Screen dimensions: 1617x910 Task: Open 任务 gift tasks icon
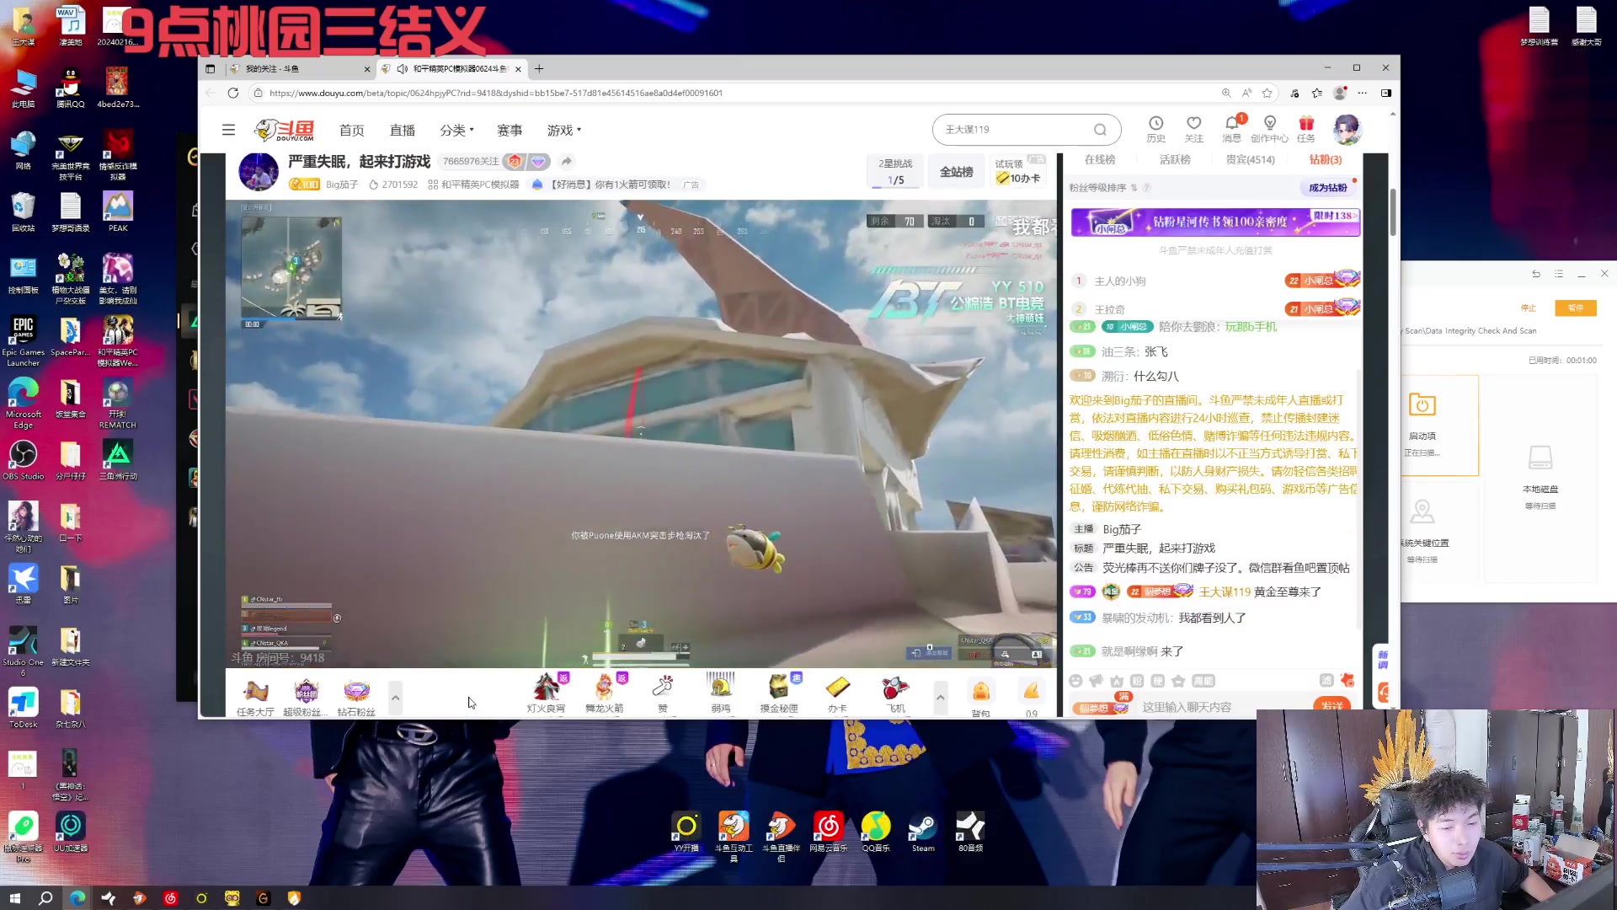click(1306, 129)
